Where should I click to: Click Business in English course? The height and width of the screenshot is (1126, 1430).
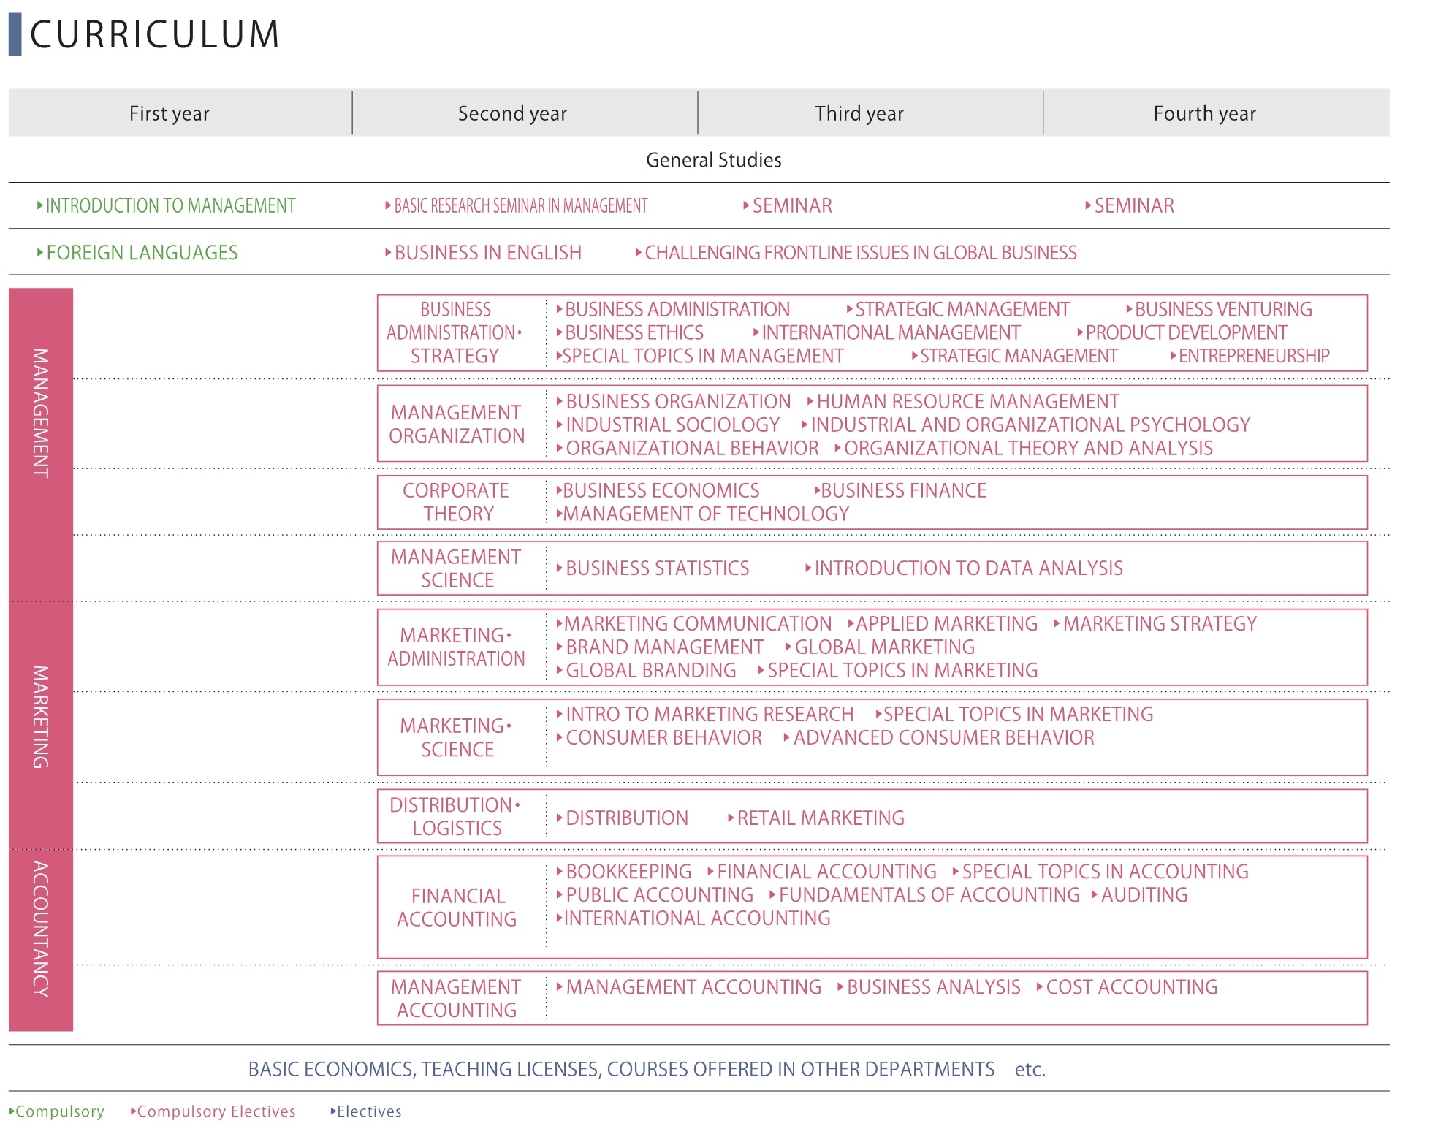point(487,253)
